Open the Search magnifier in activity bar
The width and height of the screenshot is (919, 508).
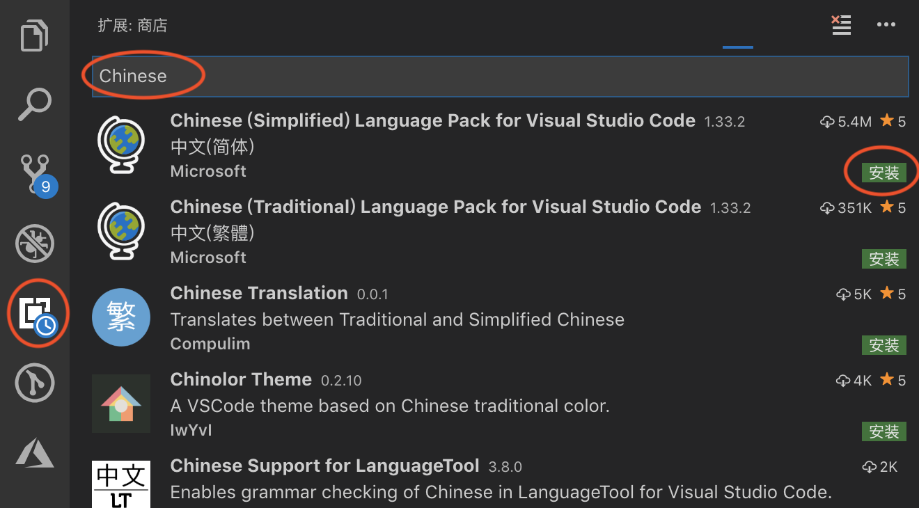(35, 104)
